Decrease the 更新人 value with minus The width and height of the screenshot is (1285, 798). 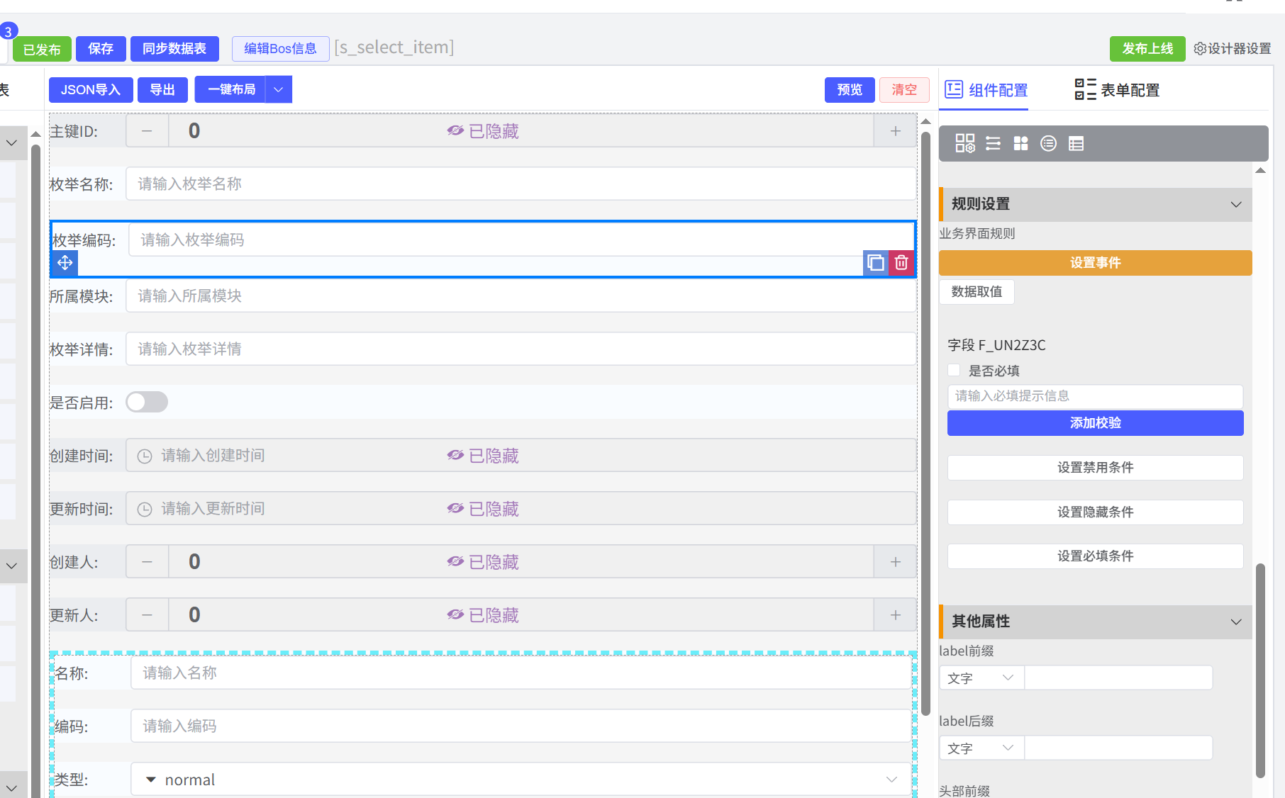pyautogui.click(x=147, y=615)
